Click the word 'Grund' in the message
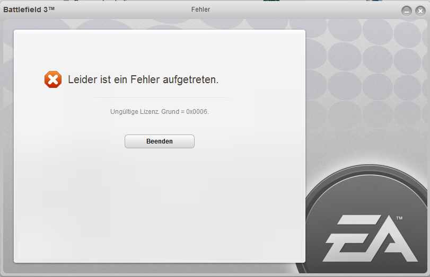Image resolution: width=430 pixels, height=277 pixels. 170,112
